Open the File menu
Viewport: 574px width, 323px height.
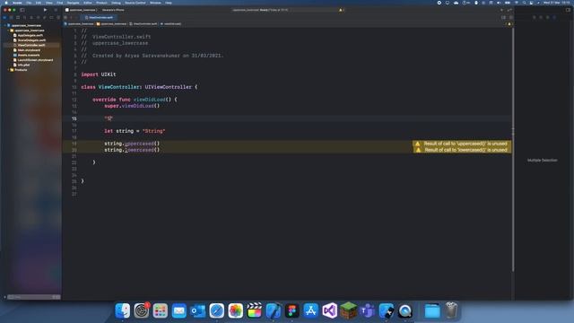pyautogui.click(x=29, y=3)
